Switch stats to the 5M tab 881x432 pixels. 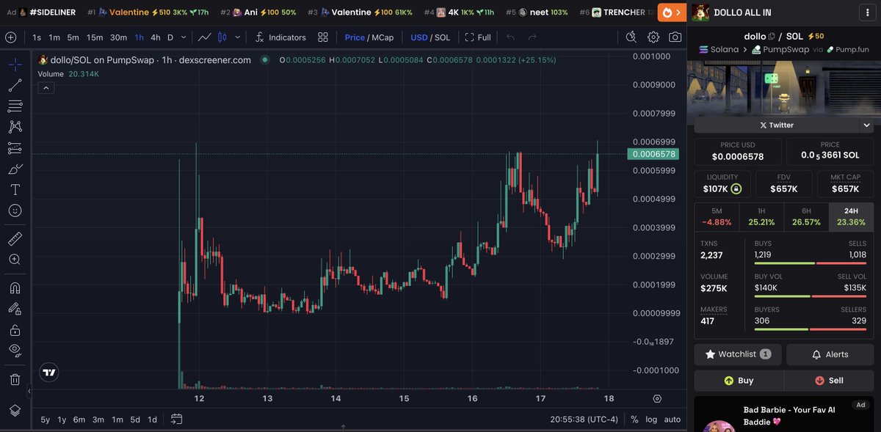717,217
